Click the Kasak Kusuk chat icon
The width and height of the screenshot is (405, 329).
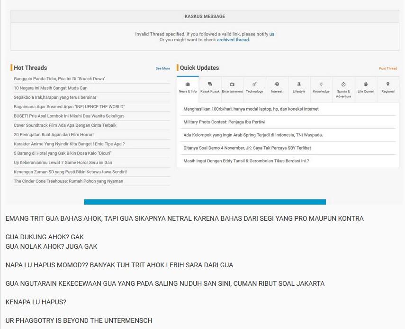(x=210, y=84)
